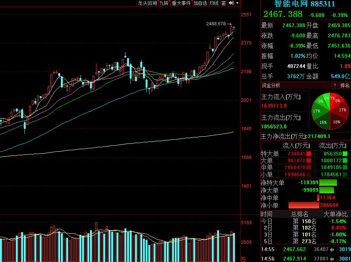This screenshot has height=262, width=351.
Task: Click the 智能电网 885311 title
Action: tap(304, 4)
